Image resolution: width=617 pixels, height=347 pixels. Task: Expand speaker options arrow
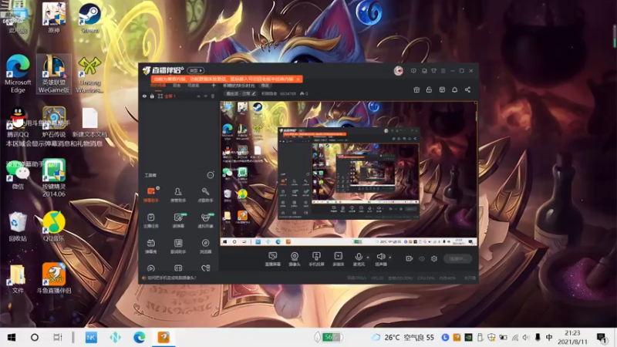390,258
